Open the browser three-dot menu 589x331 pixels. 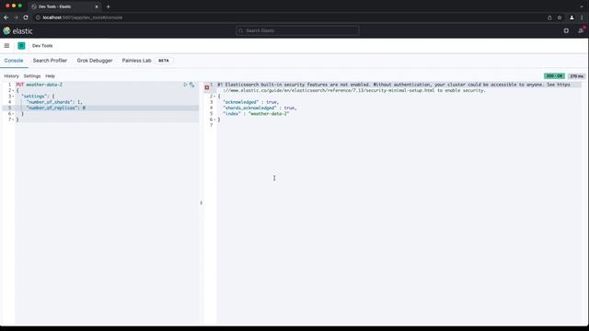pyautogui.click(x=582, y=17)
